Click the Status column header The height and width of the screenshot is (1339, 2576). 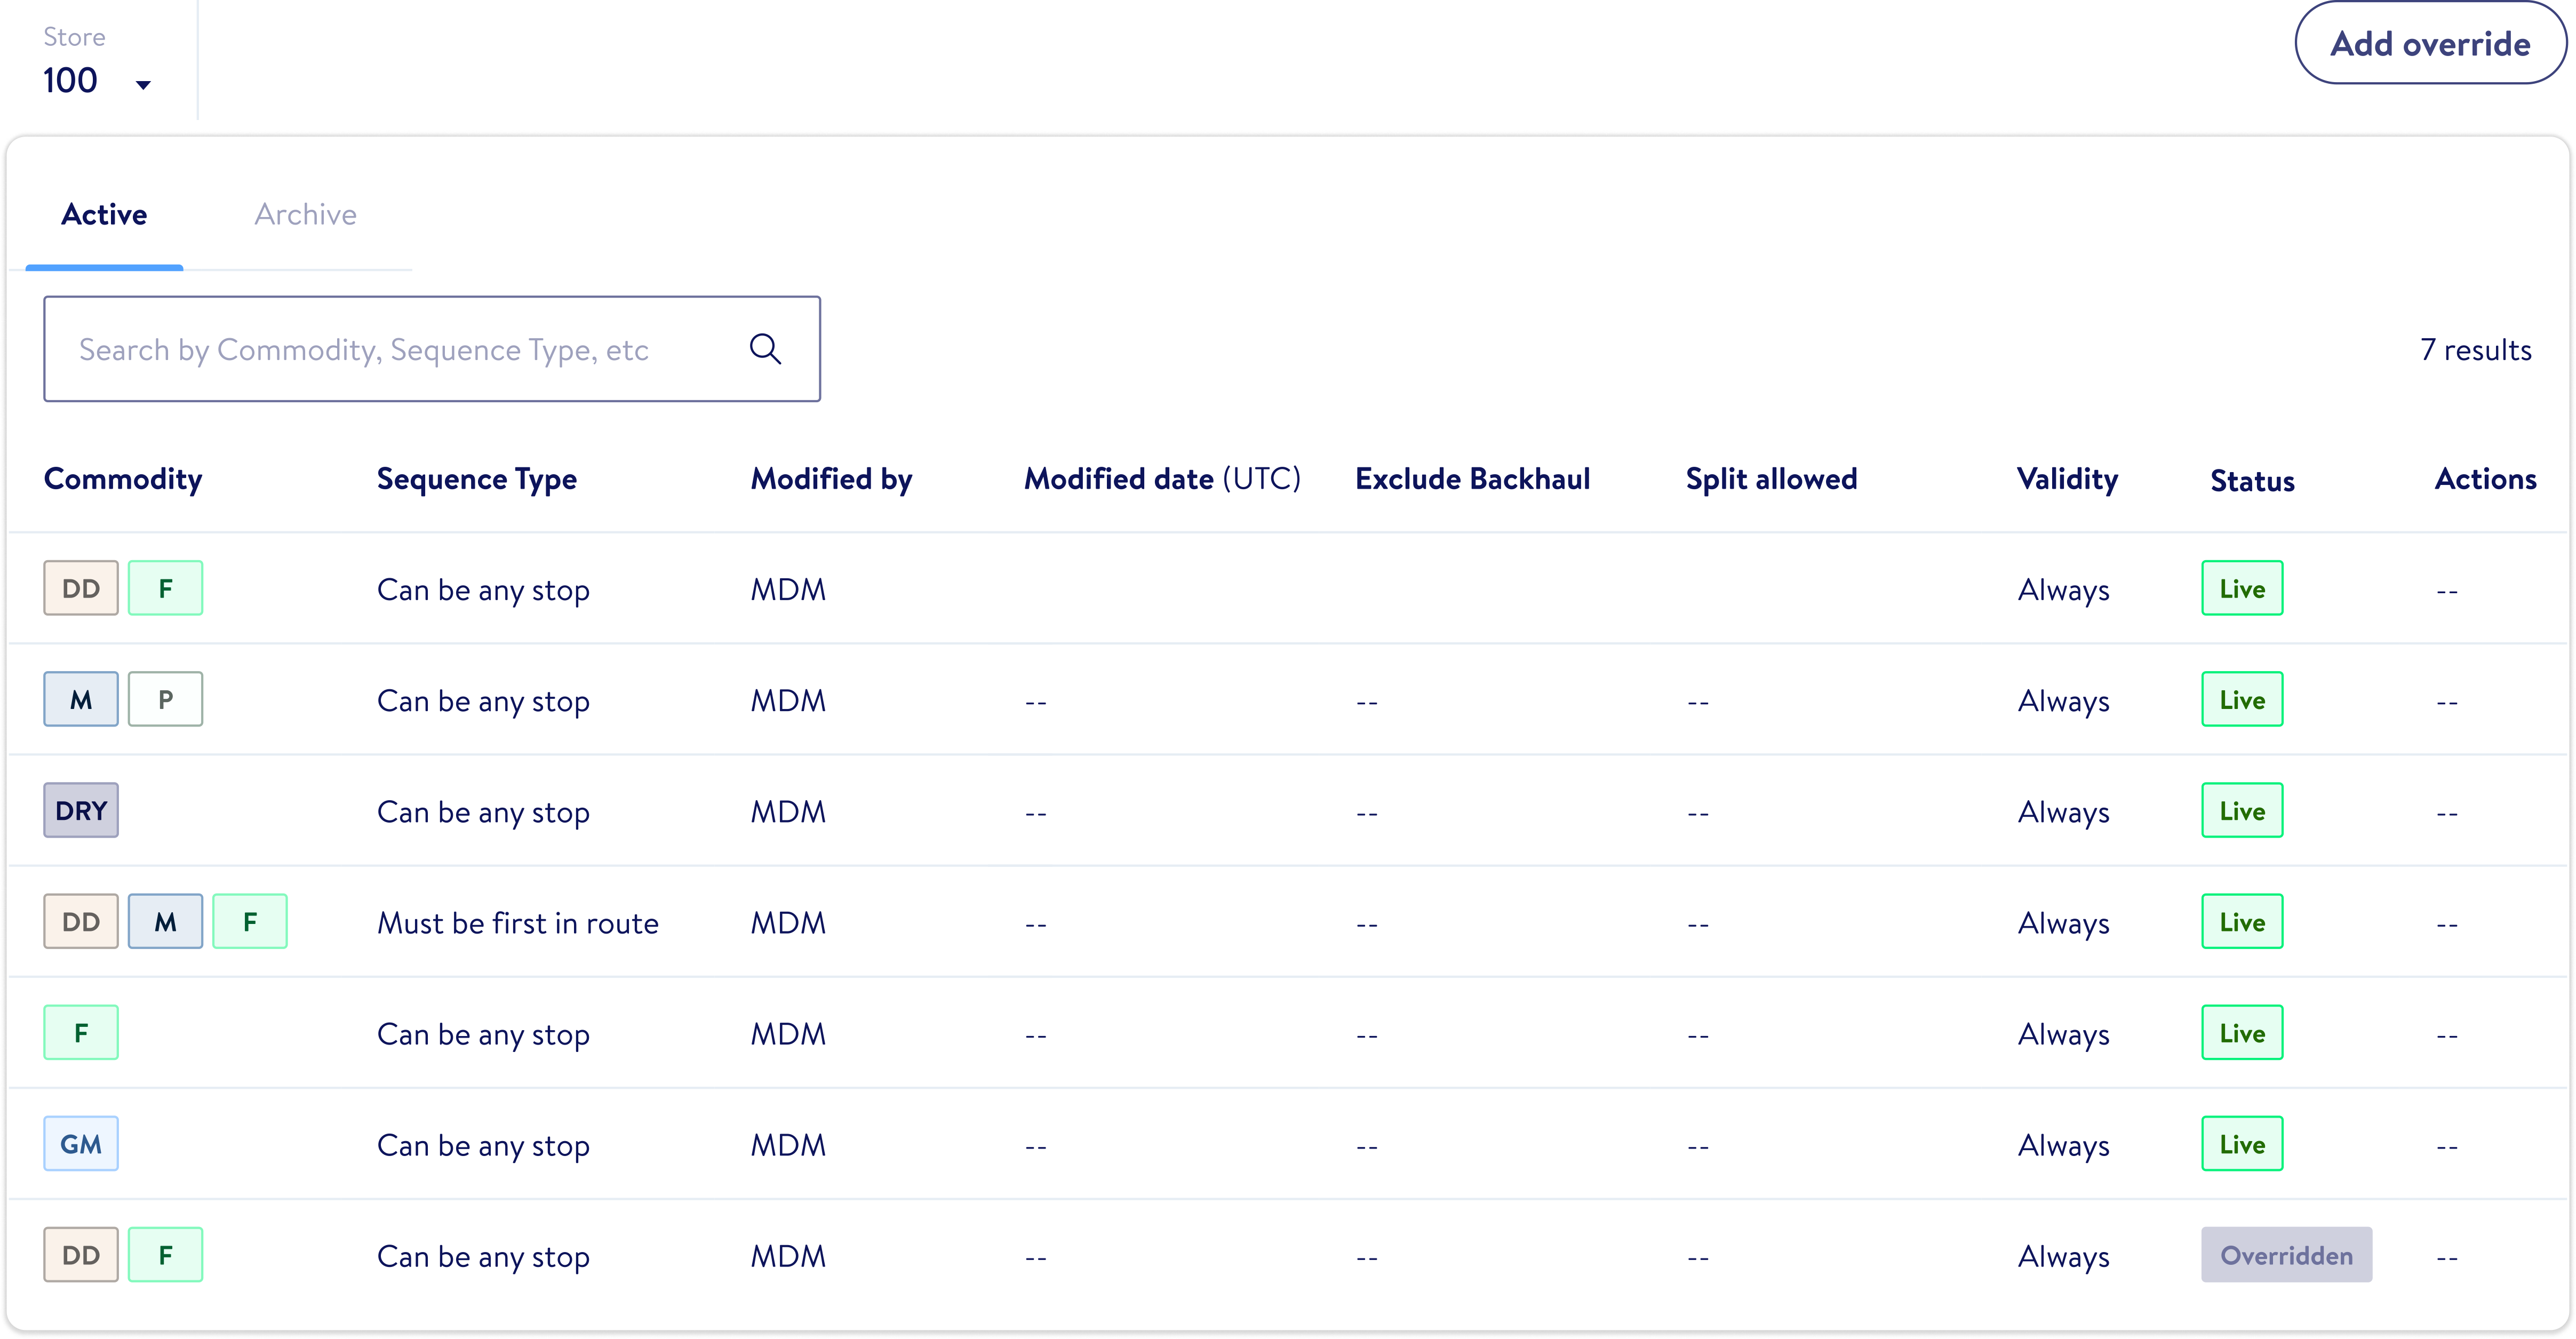(2252, 481)
